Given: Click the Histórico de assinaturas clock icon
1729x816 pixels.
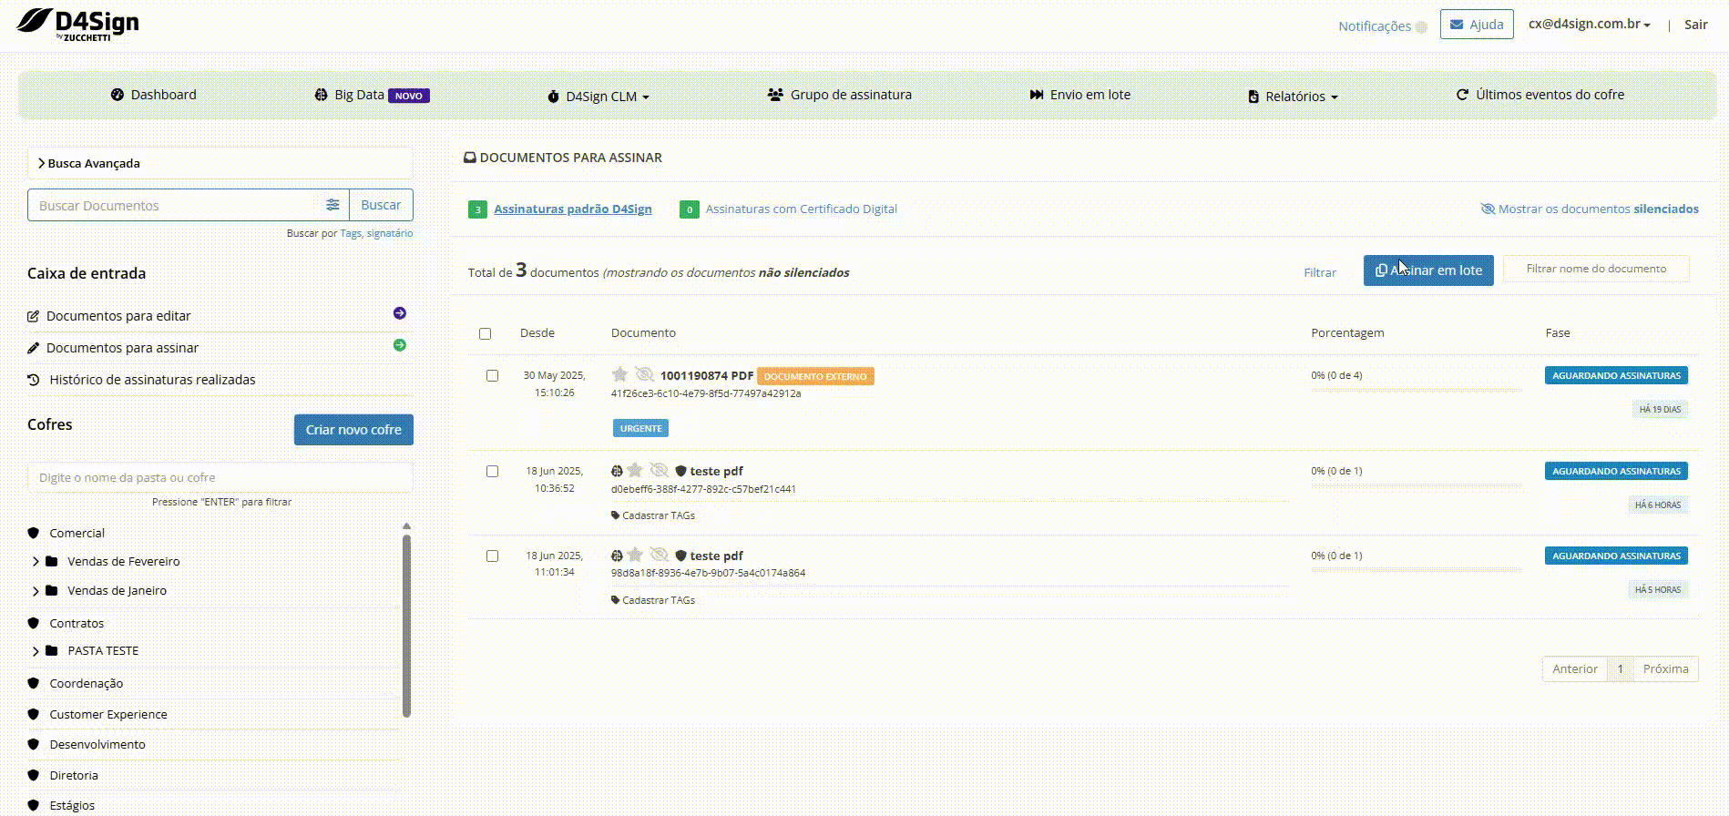Looking at the screenshot, I should pos(34,380).
